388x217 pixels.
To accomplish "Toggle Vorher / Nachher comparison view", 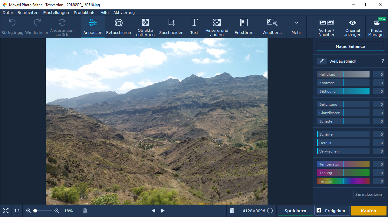I will point(327,27).
